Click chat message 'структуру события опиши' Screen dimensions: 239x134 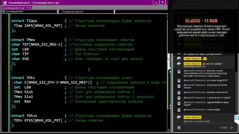[205, 86]
